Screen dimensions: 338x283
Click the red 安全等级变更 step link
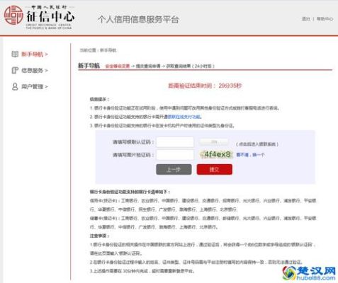(118, 66)
